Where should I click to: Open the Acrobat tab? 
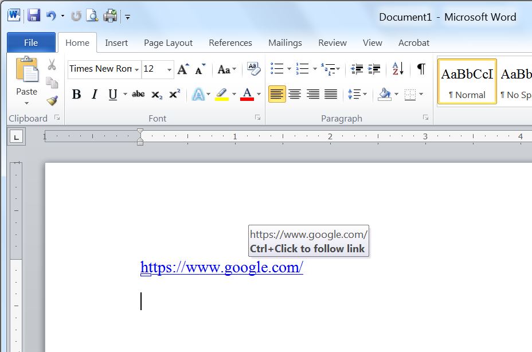414,43
